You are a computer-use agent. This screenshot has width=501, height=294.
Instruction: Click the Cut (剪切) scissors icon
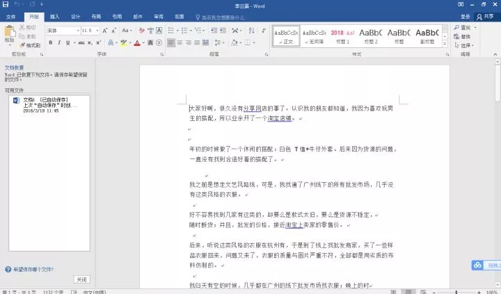coord(22,27)
